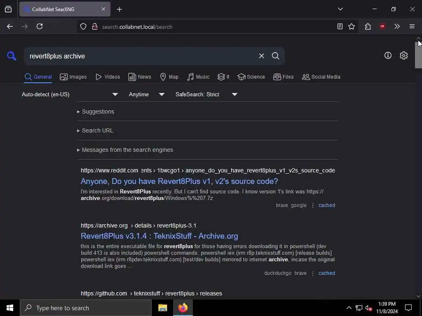Switch to the Science tab
422x316 pixels.
click(x=251, y=77)
